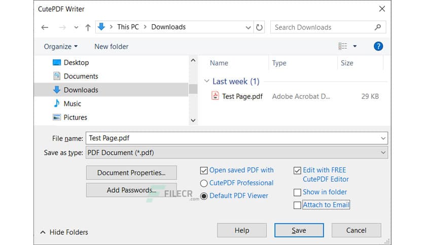Click the Save button
The height and width of the screenshot is (245, 424).
click(299, 230)
